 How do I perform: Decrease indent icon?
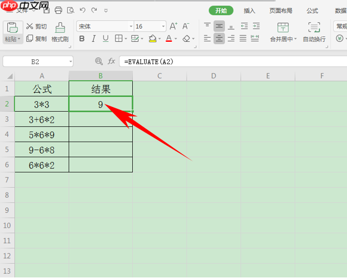244,26
